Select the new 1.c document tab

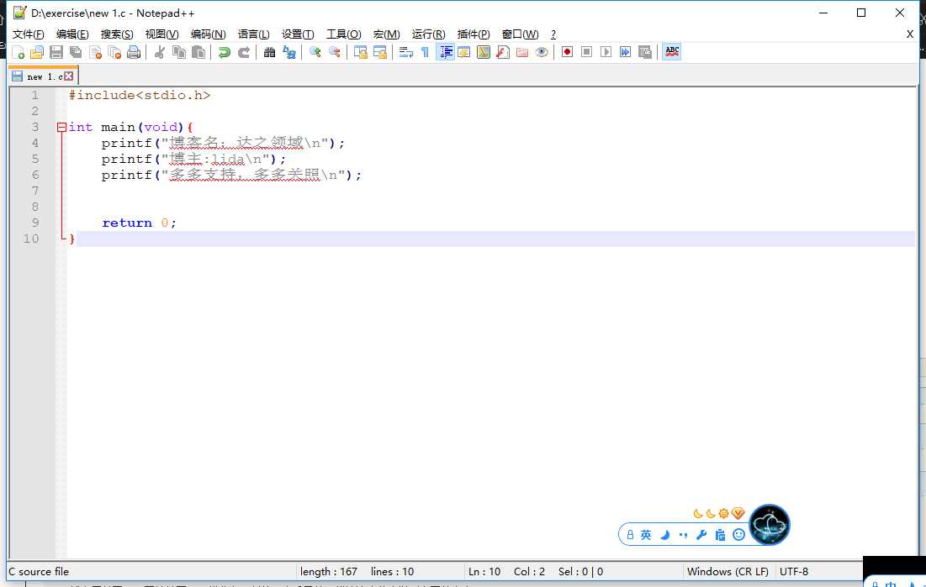coord(42,76)
